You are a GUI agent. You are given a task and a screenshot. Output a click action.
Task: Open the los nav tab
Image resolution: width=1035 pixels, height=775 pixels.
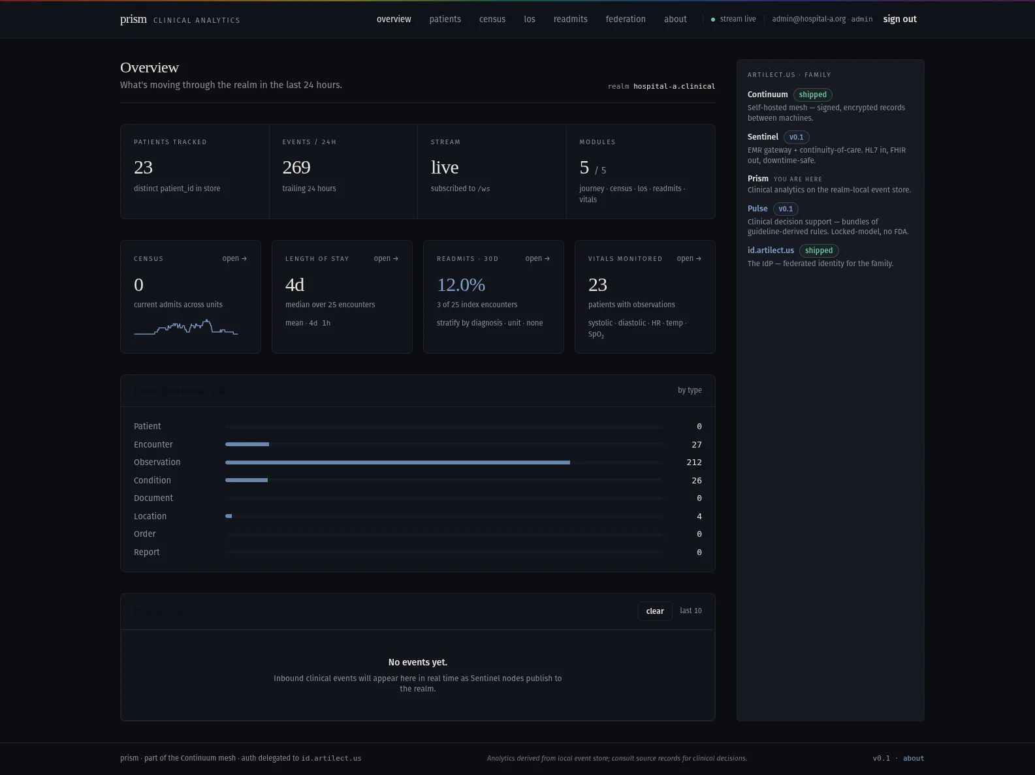[530, 19]
